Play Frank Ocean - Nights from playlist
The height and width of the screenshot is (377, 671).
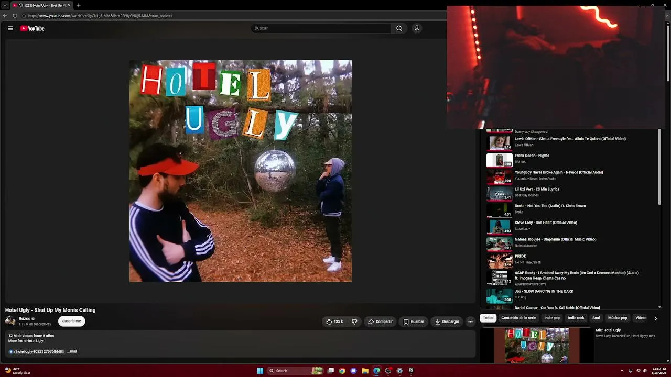coord(571,159)
